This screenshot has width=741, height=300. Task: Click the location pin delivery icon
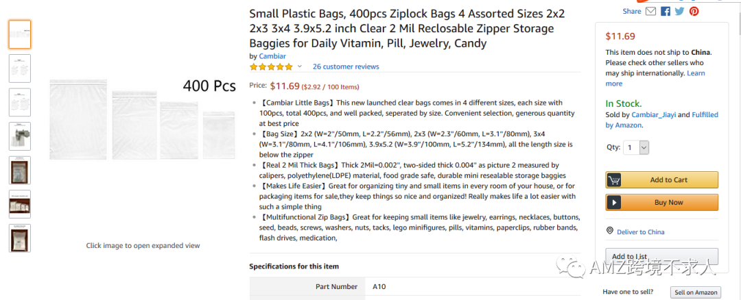[x=609, y=232]
